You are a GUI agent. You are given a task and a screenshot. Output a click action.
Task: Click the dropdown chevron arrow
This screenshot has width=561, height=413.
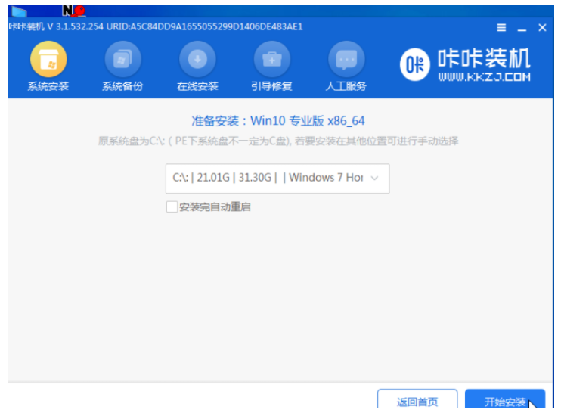374,178
